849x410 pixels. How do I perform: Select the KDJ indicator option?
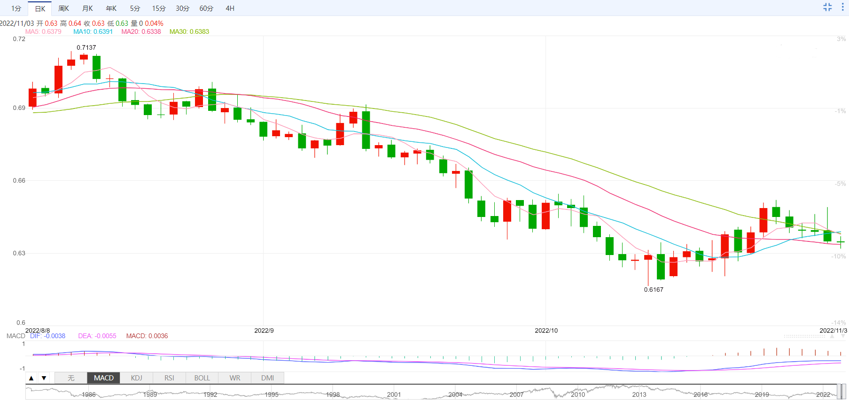[136, 378]
